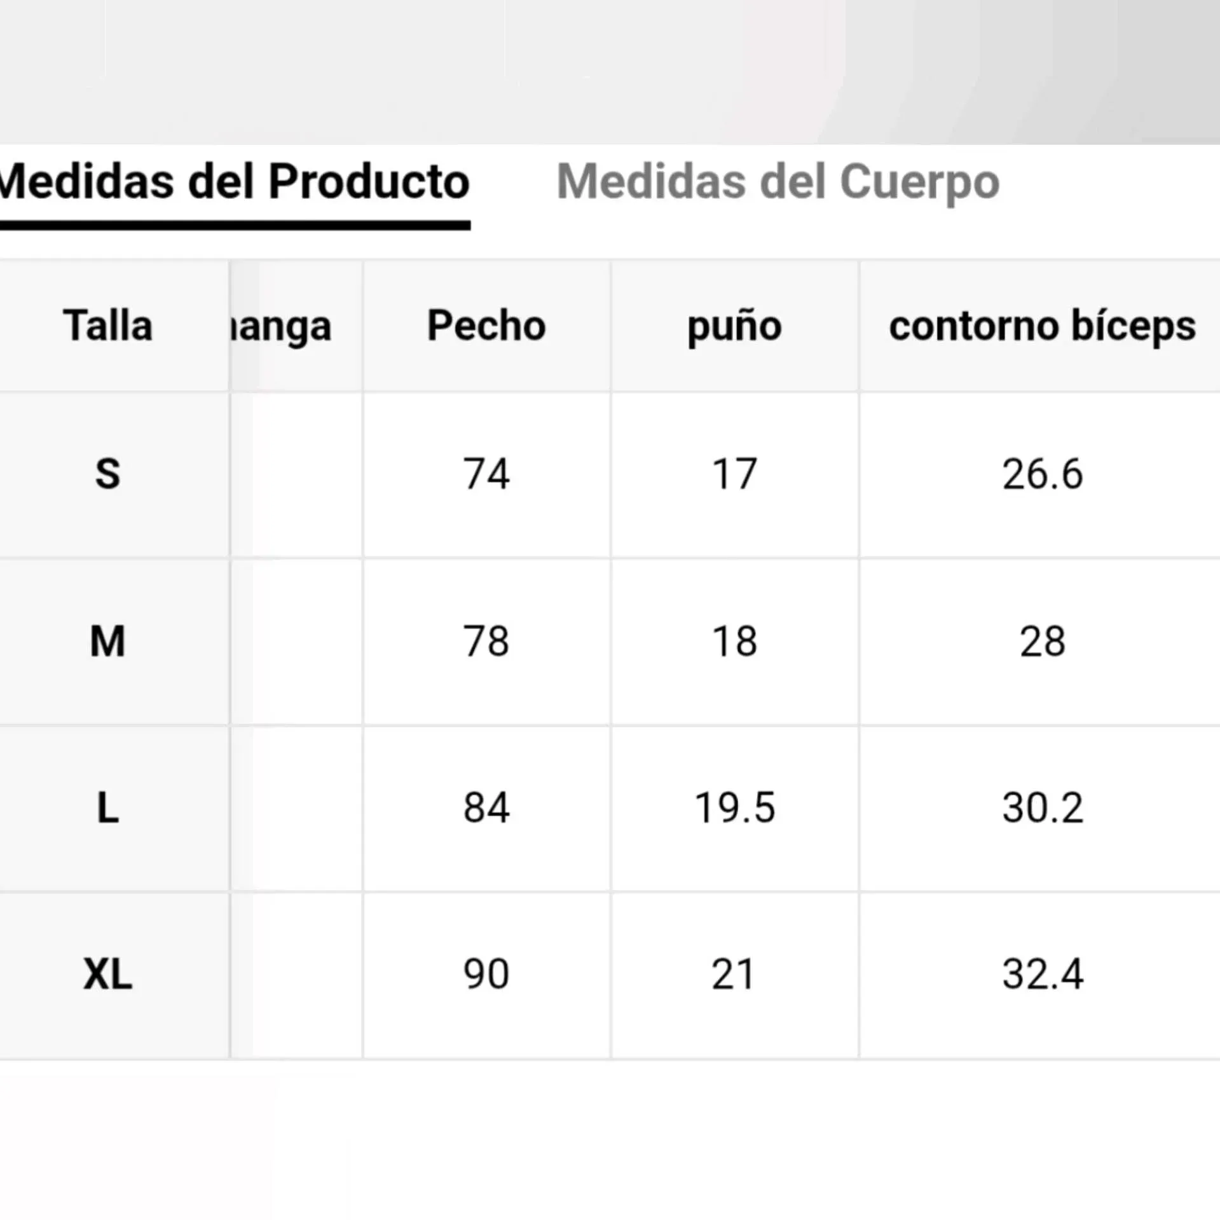Open the Medidas del Cuerpo tab
The image size is (1220, 1220).
tap(778, 182)
